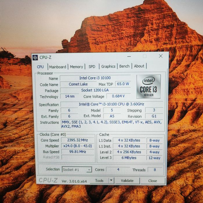The image size is (203, 203).
Task: Click the L1 Inst. '8-way' value
Action: pos(154,146)
